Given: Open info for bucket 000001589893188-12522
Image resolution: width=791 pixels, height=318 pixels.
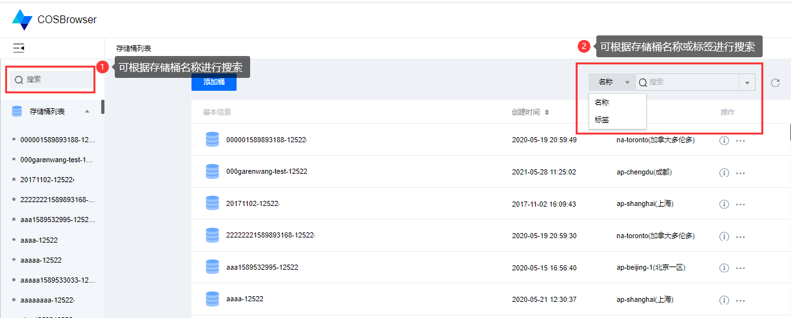Looking at the screenshot, I should point(724,140).
